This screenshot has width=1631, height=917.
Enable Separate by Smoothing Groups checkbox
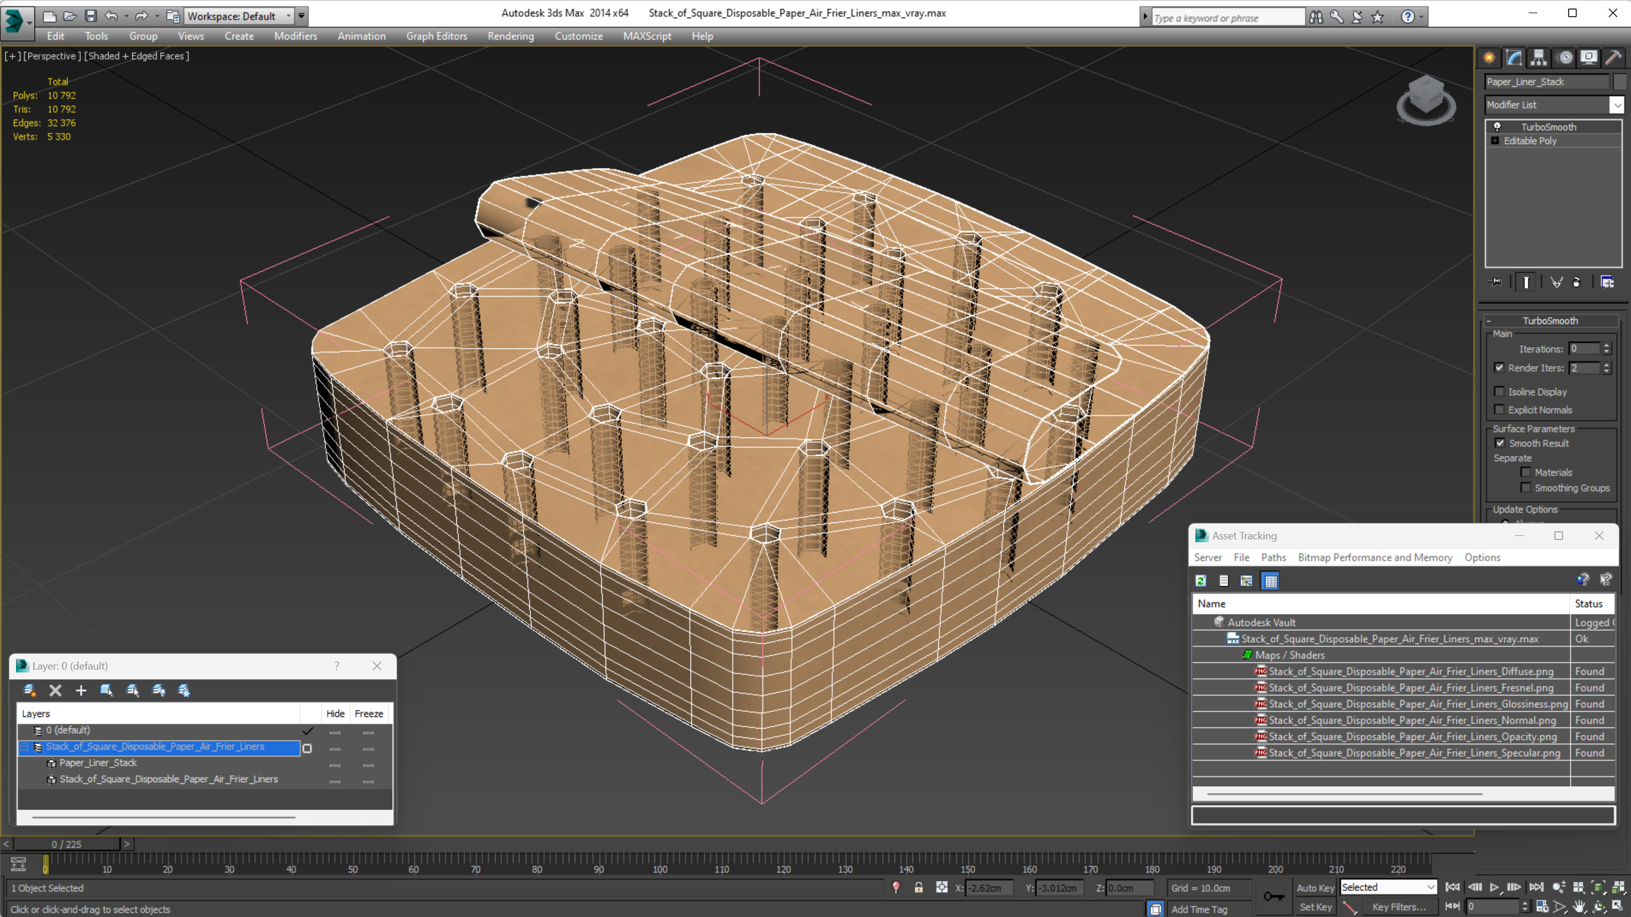tap(1526, 487)
